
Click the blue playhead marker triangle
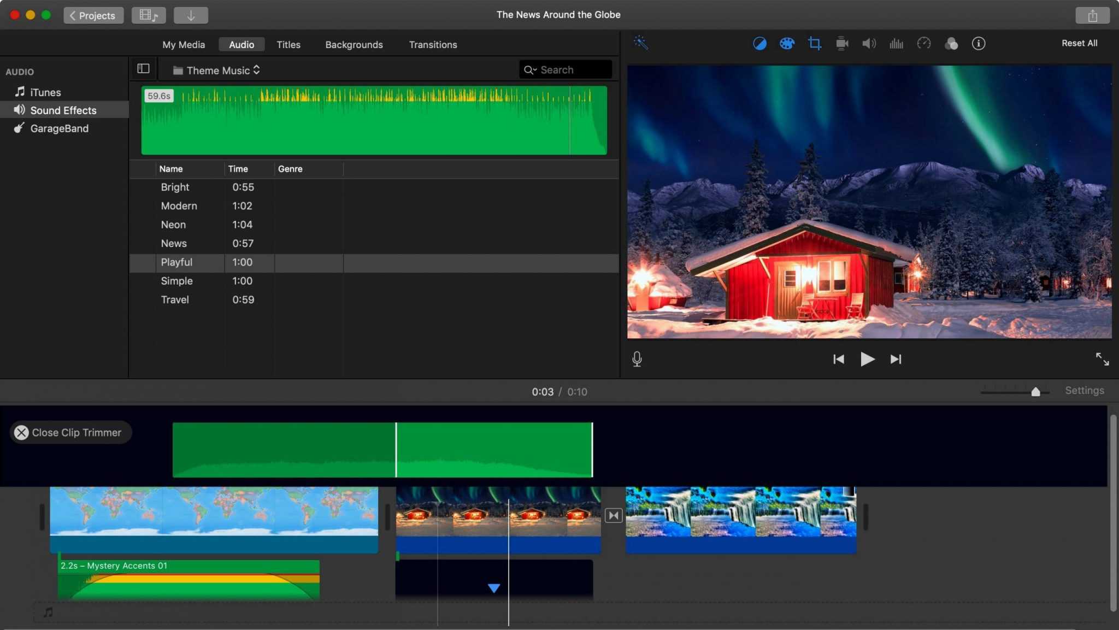494,588
